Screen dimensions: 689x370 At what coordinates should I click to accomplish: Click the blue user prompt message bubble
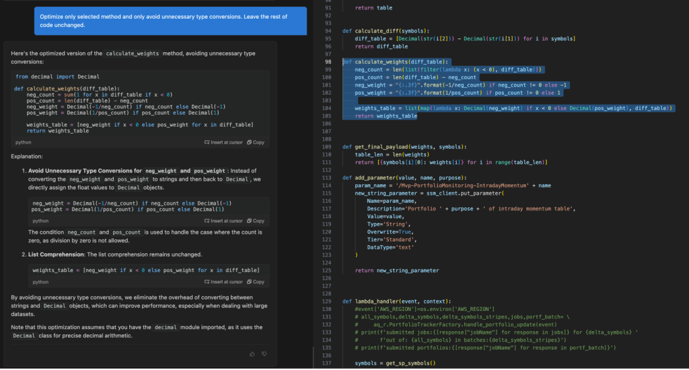click(170, 21)
